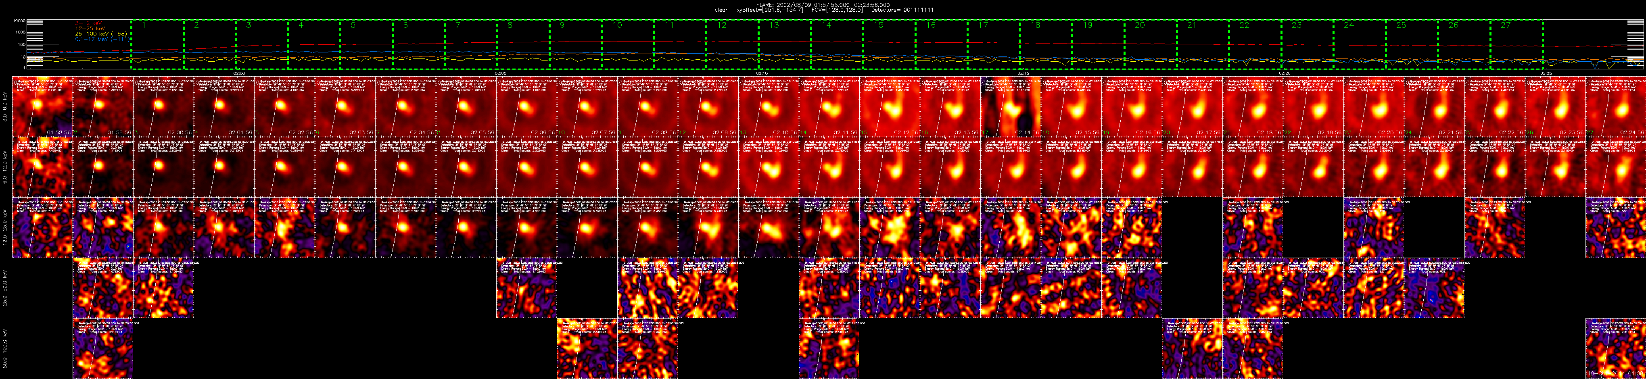Click the FLARE date-time title text
1646x379 pixels.
pos(823,4)
